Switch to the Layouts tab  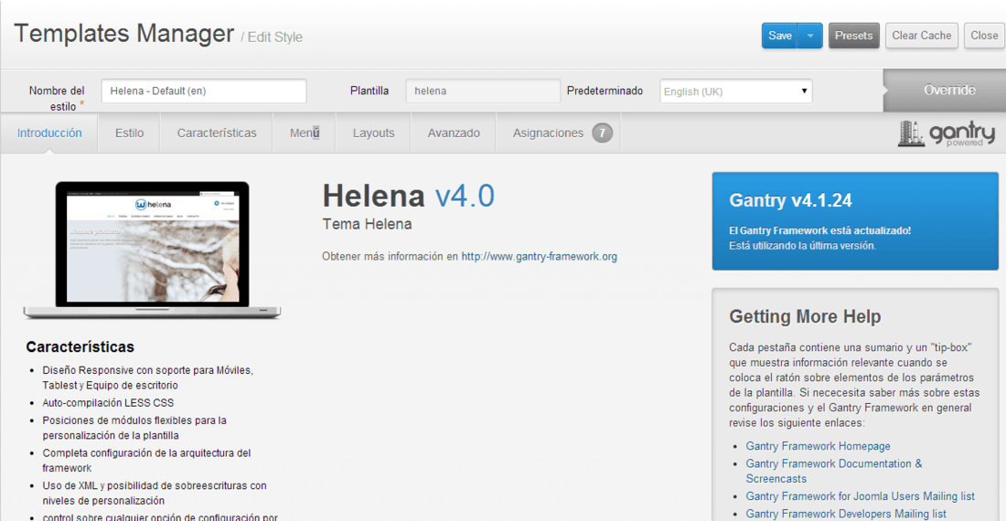373,133
